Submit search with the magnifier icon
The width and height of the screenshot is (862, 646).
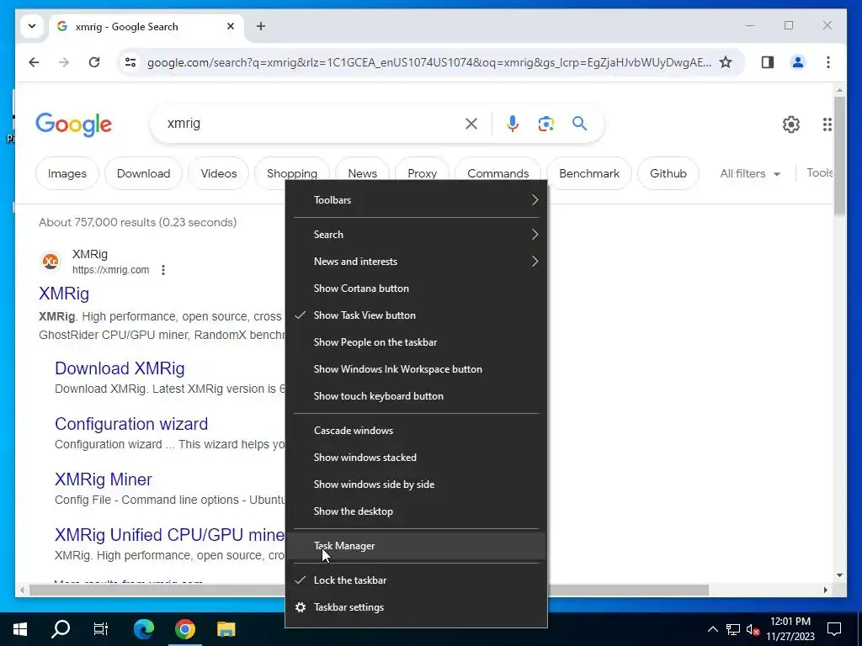click(x=579, y=124)
